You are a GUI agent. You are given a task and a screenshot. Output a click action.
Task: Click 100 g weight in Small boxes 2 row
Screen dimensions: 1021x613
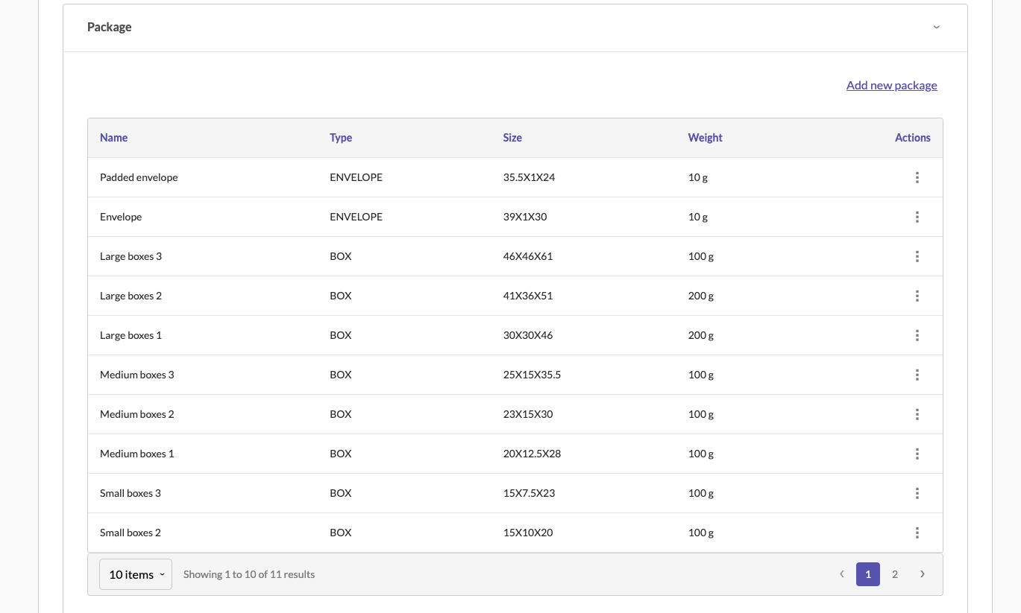(701, 533)
